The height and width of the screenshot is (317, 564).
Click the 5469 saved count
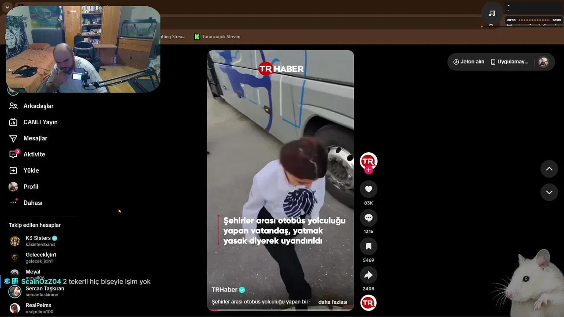[368, 260]
